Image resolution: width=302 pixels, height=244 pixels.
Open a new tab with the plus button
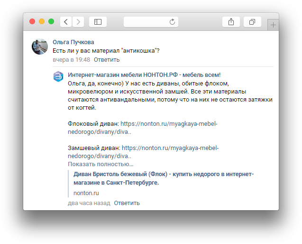273,25
